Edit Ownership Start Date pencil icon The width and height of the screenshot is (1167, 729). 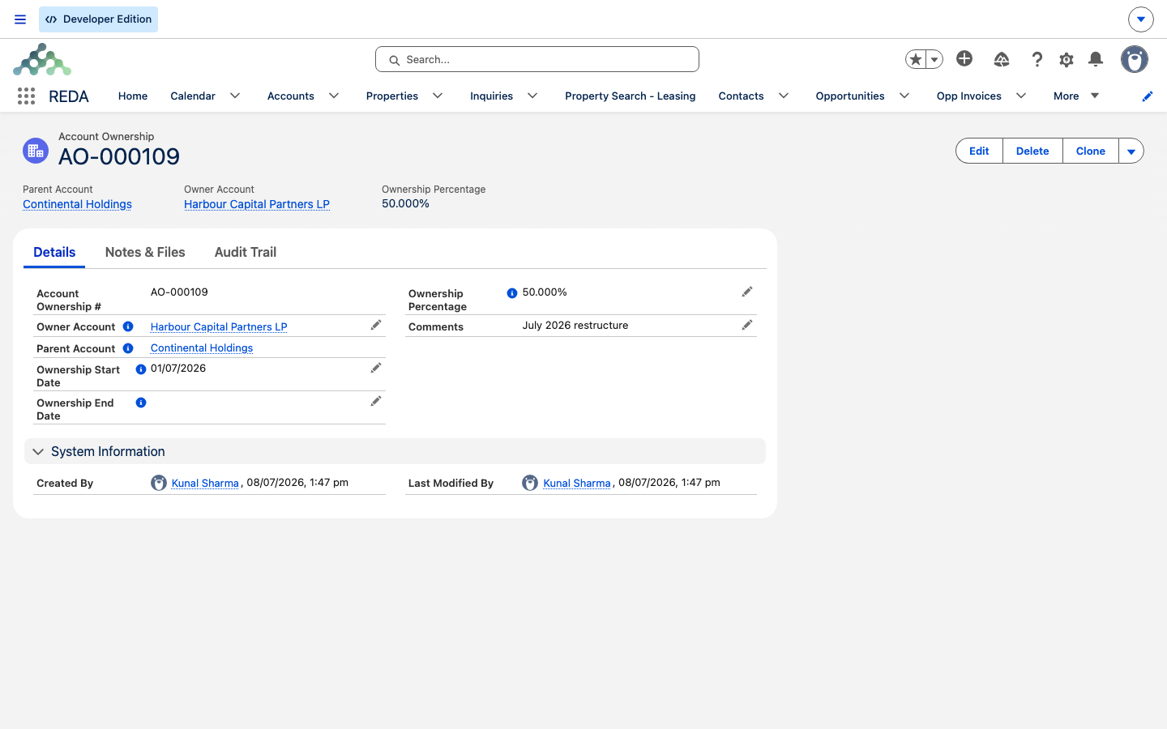tap(376, 368)
